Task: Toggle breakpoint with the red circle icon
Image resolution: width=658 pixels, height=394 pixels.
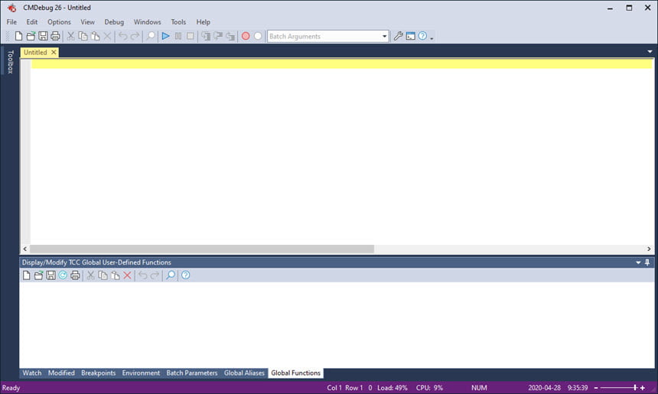Action: pyautogui.click(x=246, y=36)
